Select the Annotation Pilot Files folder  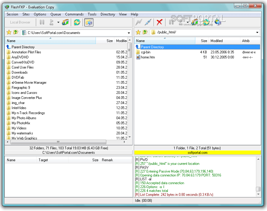point(26,52)
